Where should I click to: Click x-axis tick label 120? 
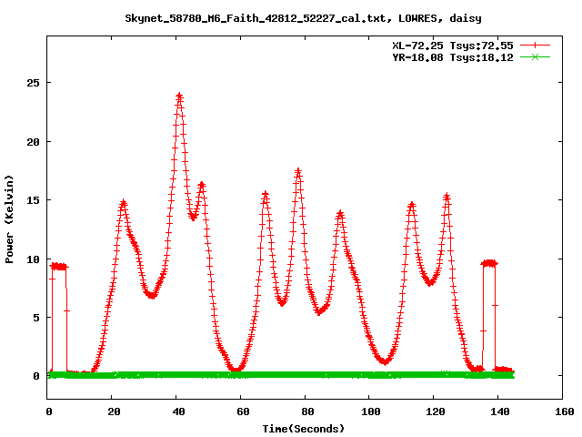click(436, 412)
